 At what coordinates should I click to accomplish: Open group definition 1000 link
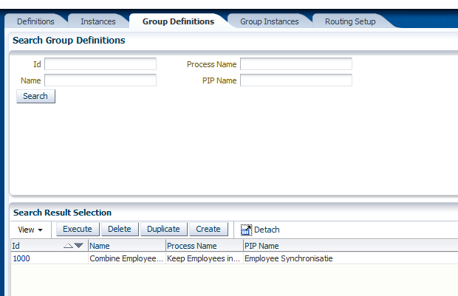pos(21,258)
